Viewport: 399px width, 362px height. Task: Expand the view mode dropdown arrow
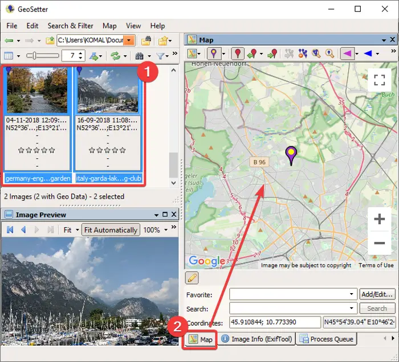point(19,56)
